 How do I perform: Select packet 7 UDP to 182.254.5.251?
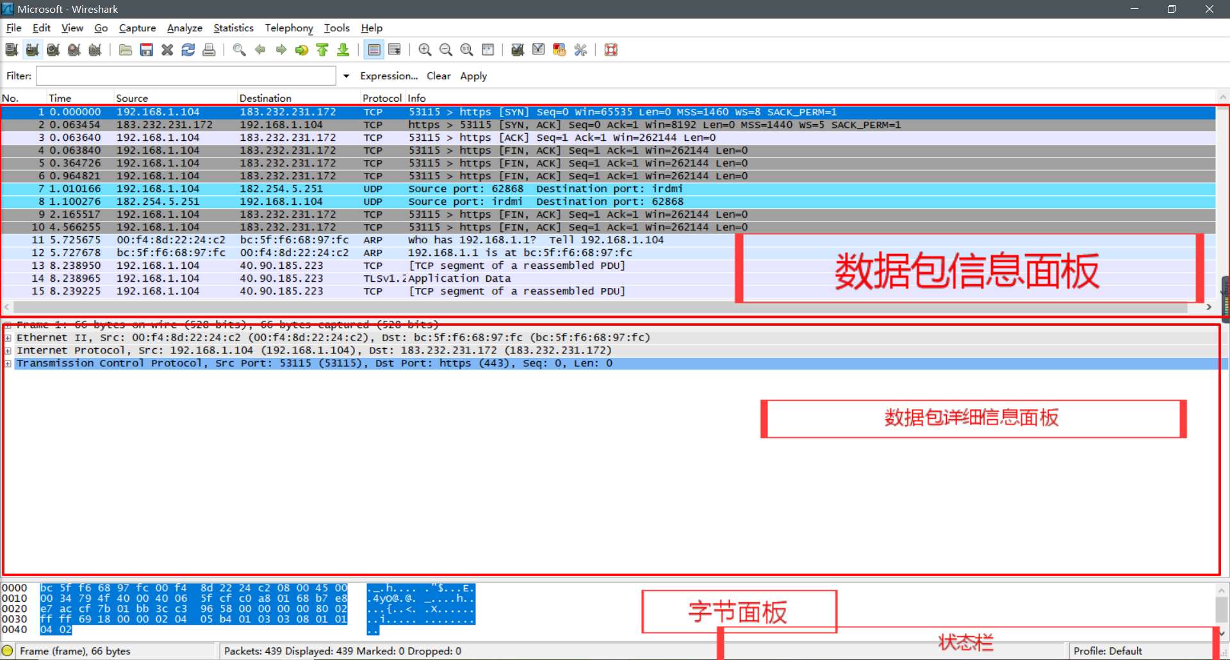pos(608,189)
